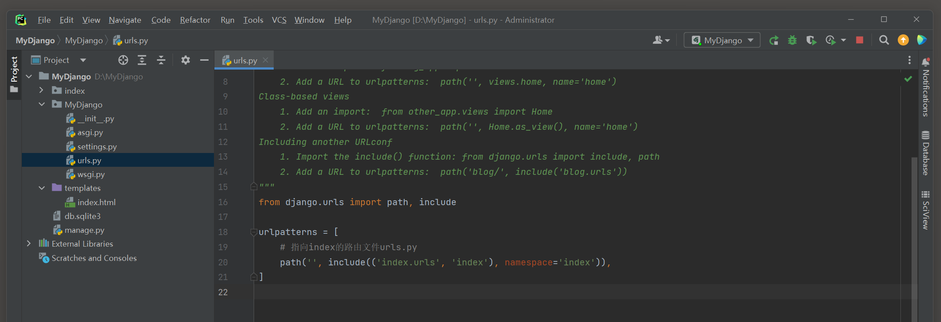
Task: Click fold end marker at line 21
Action: point(254,277)
